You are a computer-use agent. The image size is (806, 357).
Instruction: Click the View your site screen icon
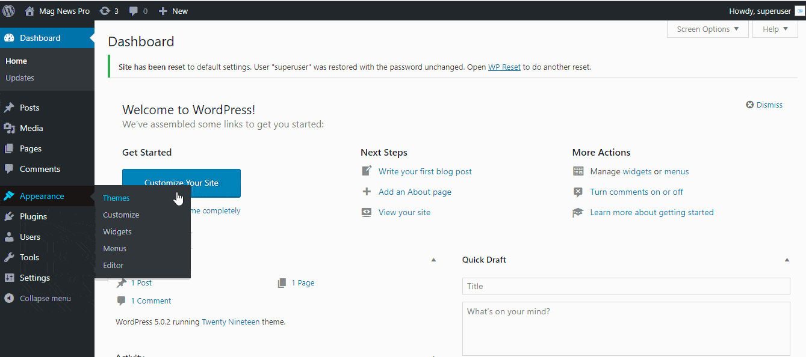367,212
